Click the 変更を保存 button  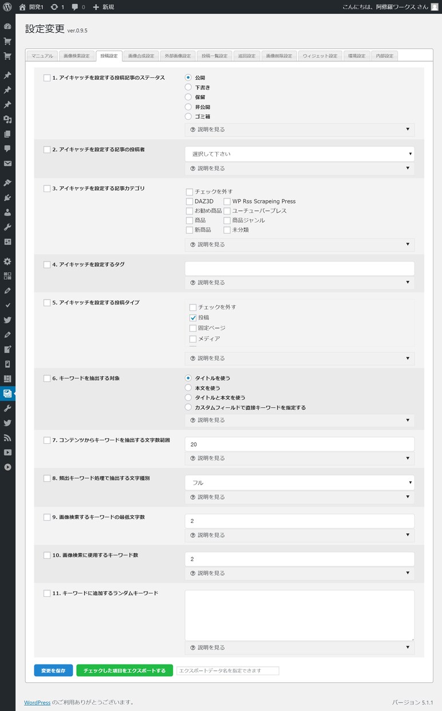click(53, 670)
